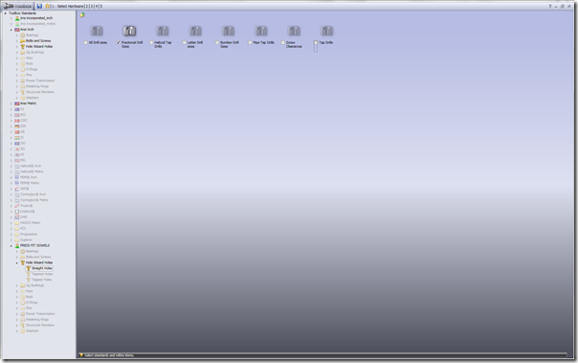This screenshot has height=363, width=578.
Task: Go to step 1 - Select Hardware
Action: 68,7
